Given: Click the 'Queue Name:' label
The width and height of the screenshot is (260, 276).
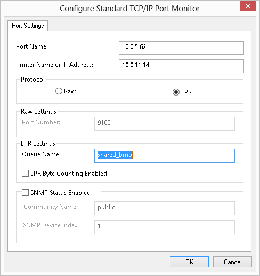Looking at the screenshot, I should click(41, 154).
